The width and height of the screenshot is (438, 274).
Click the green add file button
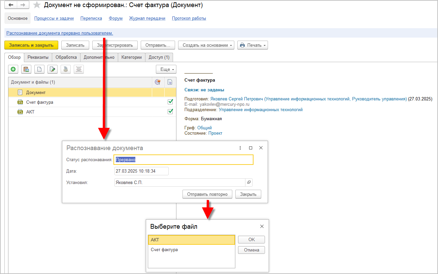pyautogui.click(x=13, y=70)
